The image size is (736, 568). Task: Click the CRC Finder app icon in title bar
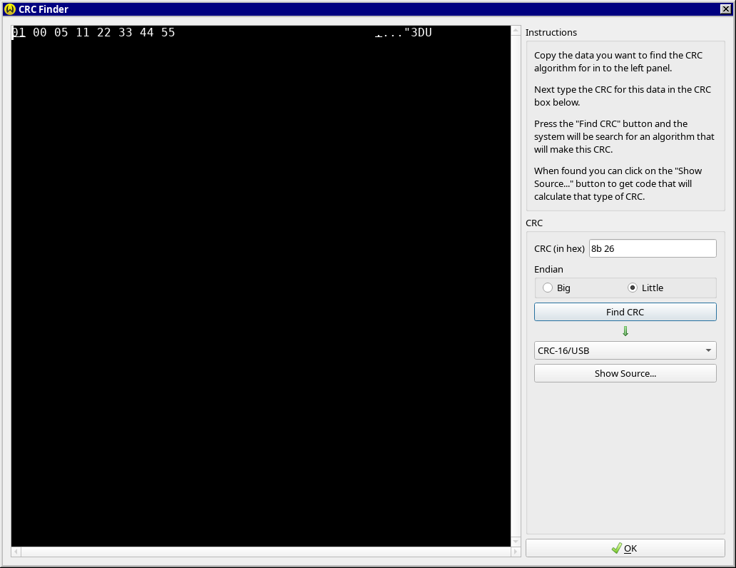10,9
